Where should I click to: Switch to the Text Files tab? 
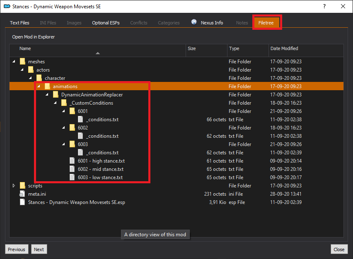click(19, 23)
